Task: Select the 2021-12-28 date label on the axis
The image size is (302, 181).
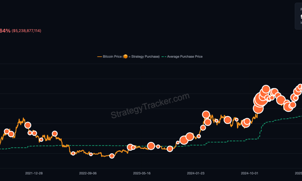Action: pyautogui.click(x=34, y=173)
